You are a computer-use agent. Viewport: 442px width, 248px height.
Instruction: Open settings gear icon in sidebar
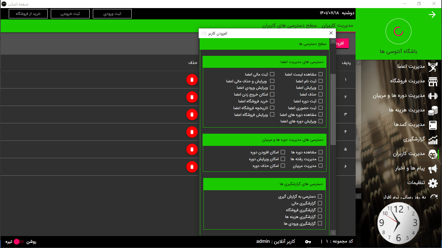433,183
